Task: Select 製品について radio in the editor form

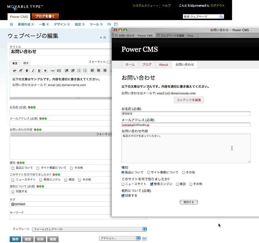Action: tap(13, 168)
